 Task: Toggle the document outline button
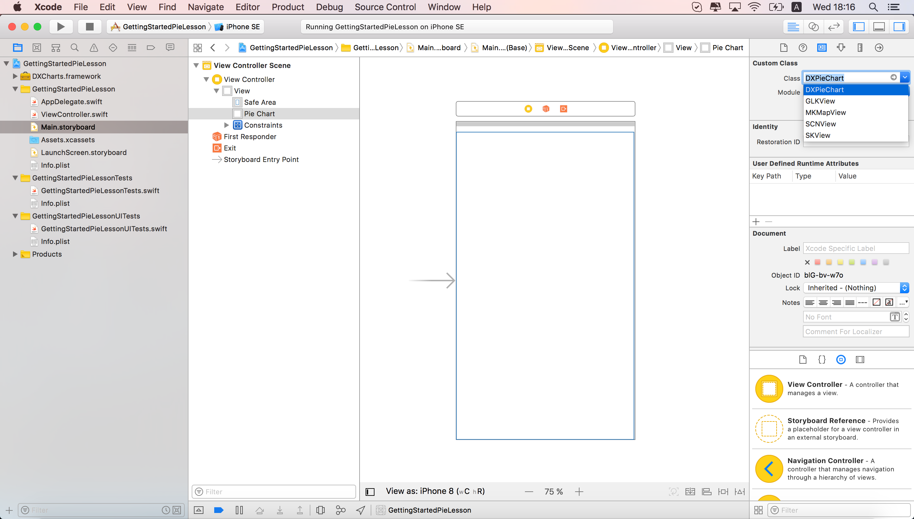coord(370,492)
